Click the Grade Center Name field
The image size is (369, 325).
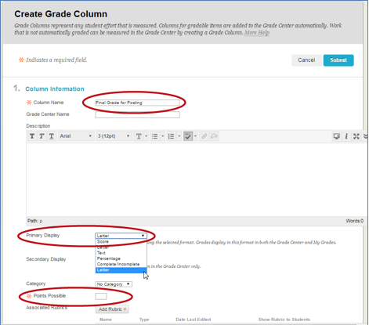click(x=137, y=114)
